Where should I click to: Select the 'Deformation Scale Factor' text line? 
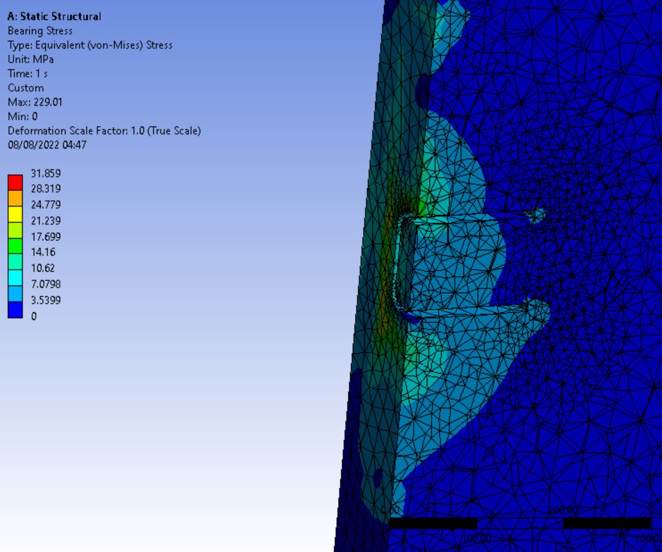pos(104,131)
